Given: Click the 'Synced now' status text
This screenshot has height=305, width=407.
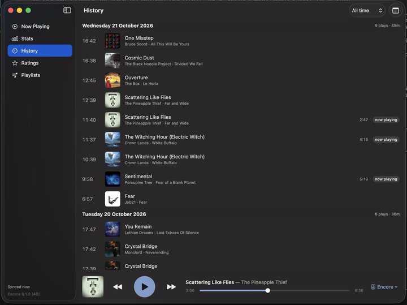Looking at the screenshot, I should coord(19,287).
